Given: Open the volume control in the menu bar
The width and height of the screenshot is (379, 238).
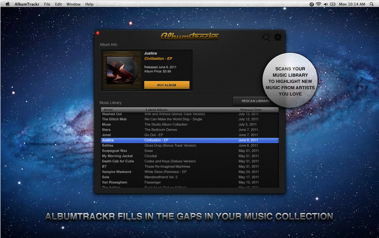Looking at the screenshot, I should pos(326,4).
